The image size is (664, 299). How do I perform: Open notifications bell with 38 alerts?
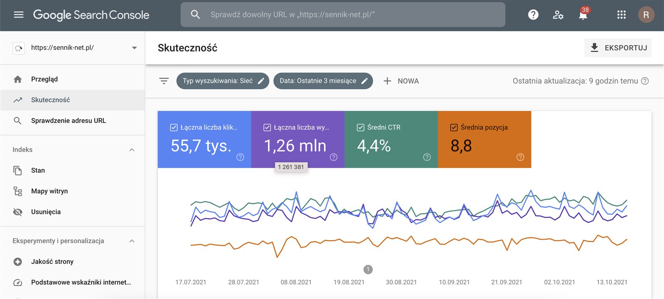coord(583,15)
